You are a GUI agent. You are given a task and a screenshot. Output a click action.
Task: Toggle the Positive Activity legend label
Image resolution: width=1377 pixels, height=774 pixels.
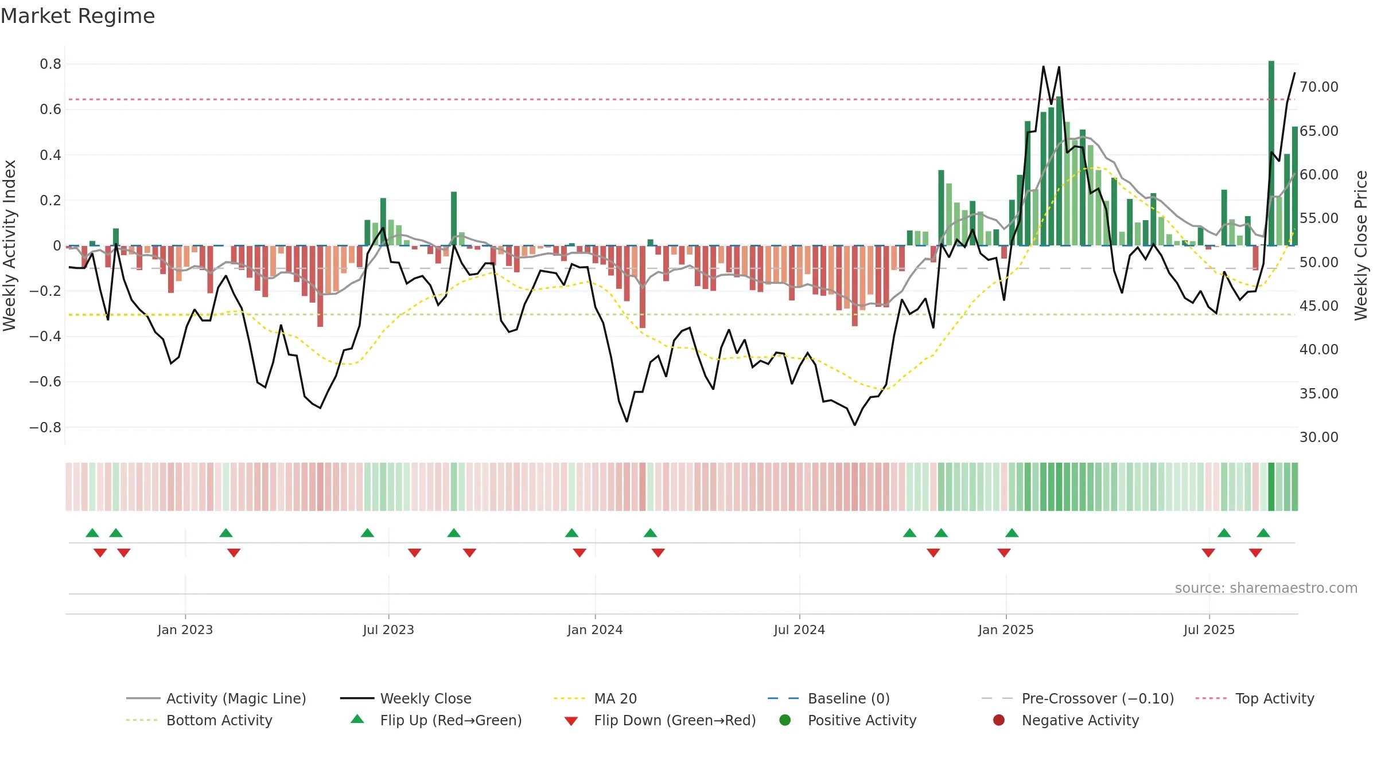[862, 720]
